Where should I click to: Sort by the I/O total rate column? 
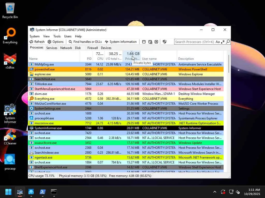click(114, 56)
